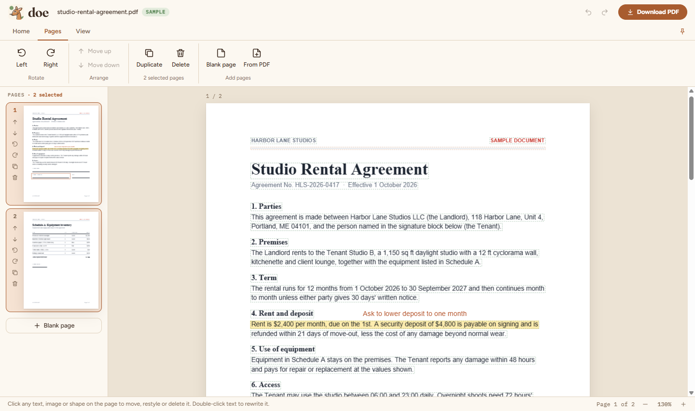Rotate page 2 left from sidebar
Viewport: 695px width, 411px height.
[15, 250]
